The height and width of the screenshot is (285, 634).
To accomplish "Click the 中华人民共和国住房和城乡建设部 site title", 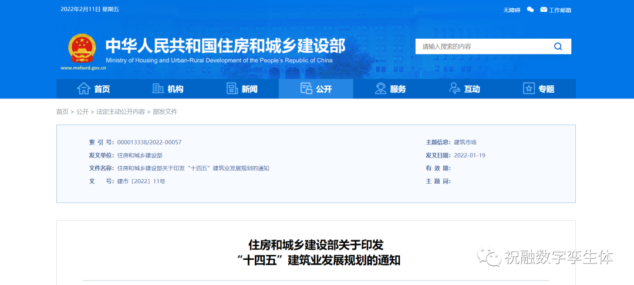I will 225,46.
